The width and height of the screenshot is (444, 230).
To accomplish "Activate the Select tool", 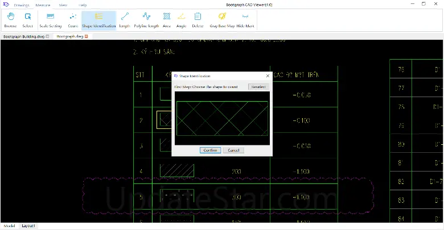I will tap(28, 20).
